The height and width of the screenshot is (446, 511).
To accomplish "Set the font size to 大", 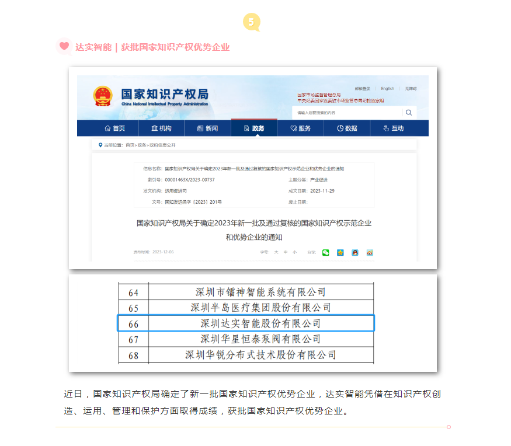I will [x=276, y=252].
